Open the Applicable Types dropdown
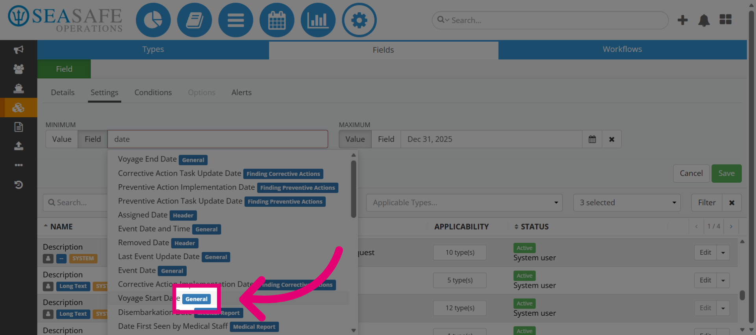Viewport: 756px width, 335px height. coord(464,203)
